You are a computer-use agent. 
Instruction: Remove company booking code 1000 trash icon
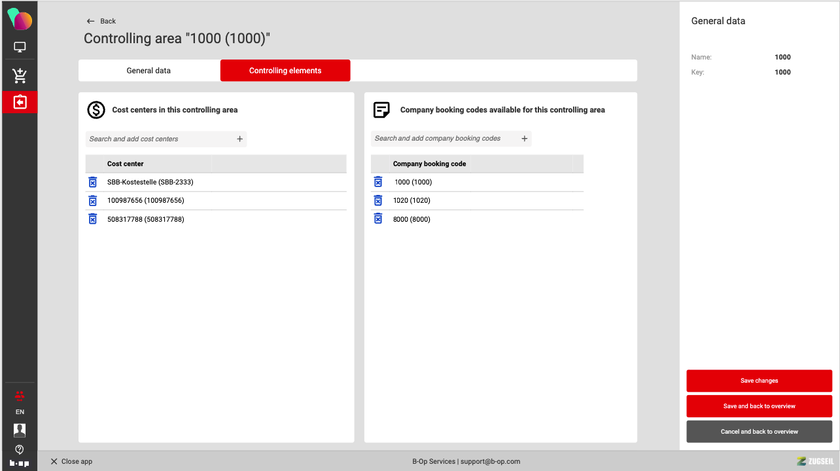click(x=377, y=182)
